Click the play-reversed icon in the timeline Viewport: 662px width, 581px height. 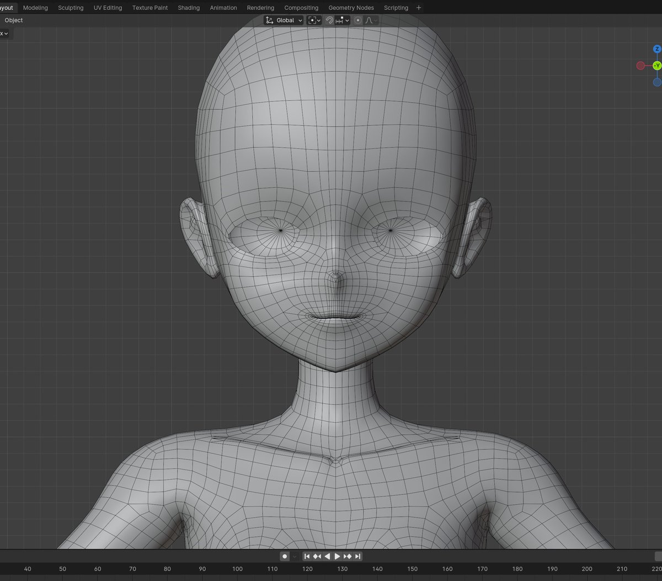[327, 556]
